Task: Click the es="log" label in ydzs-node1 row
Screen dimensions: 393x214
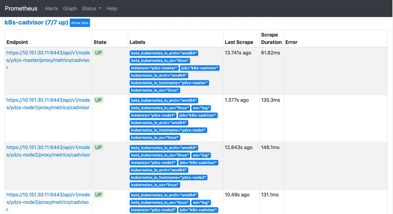Action: 201,108
